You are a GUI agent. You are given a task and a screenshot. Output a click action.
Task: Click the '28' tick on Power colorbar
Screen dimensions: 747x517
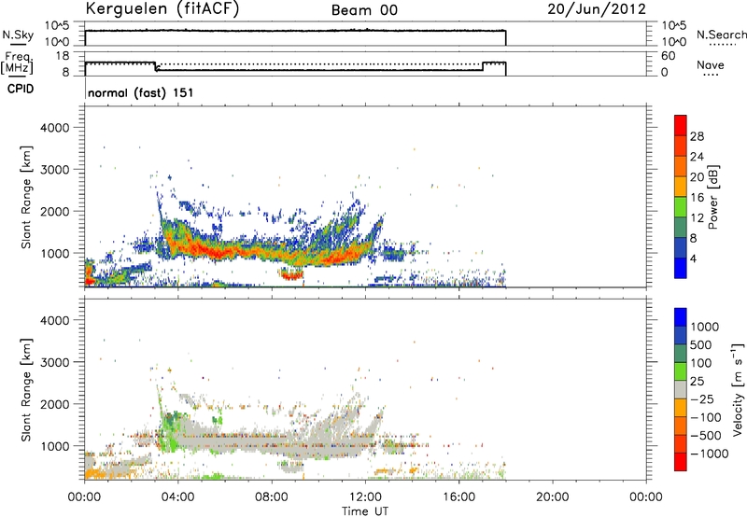coord(697,136)
